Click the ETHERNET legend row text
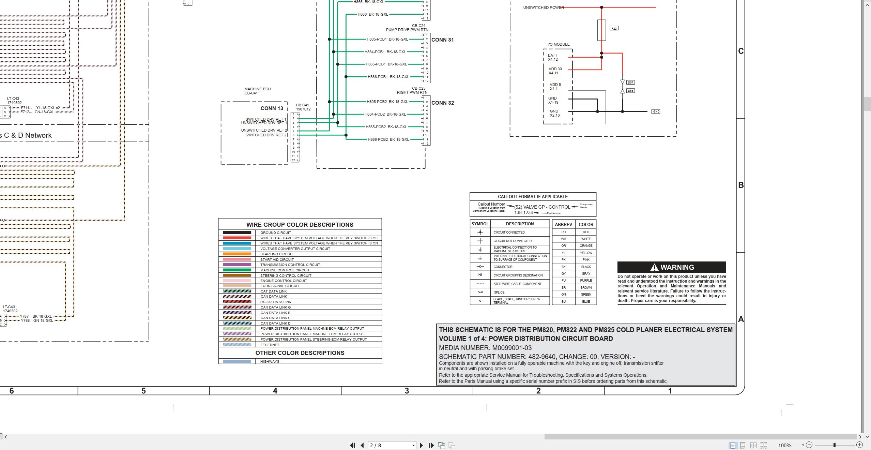 tap(270, 345)
